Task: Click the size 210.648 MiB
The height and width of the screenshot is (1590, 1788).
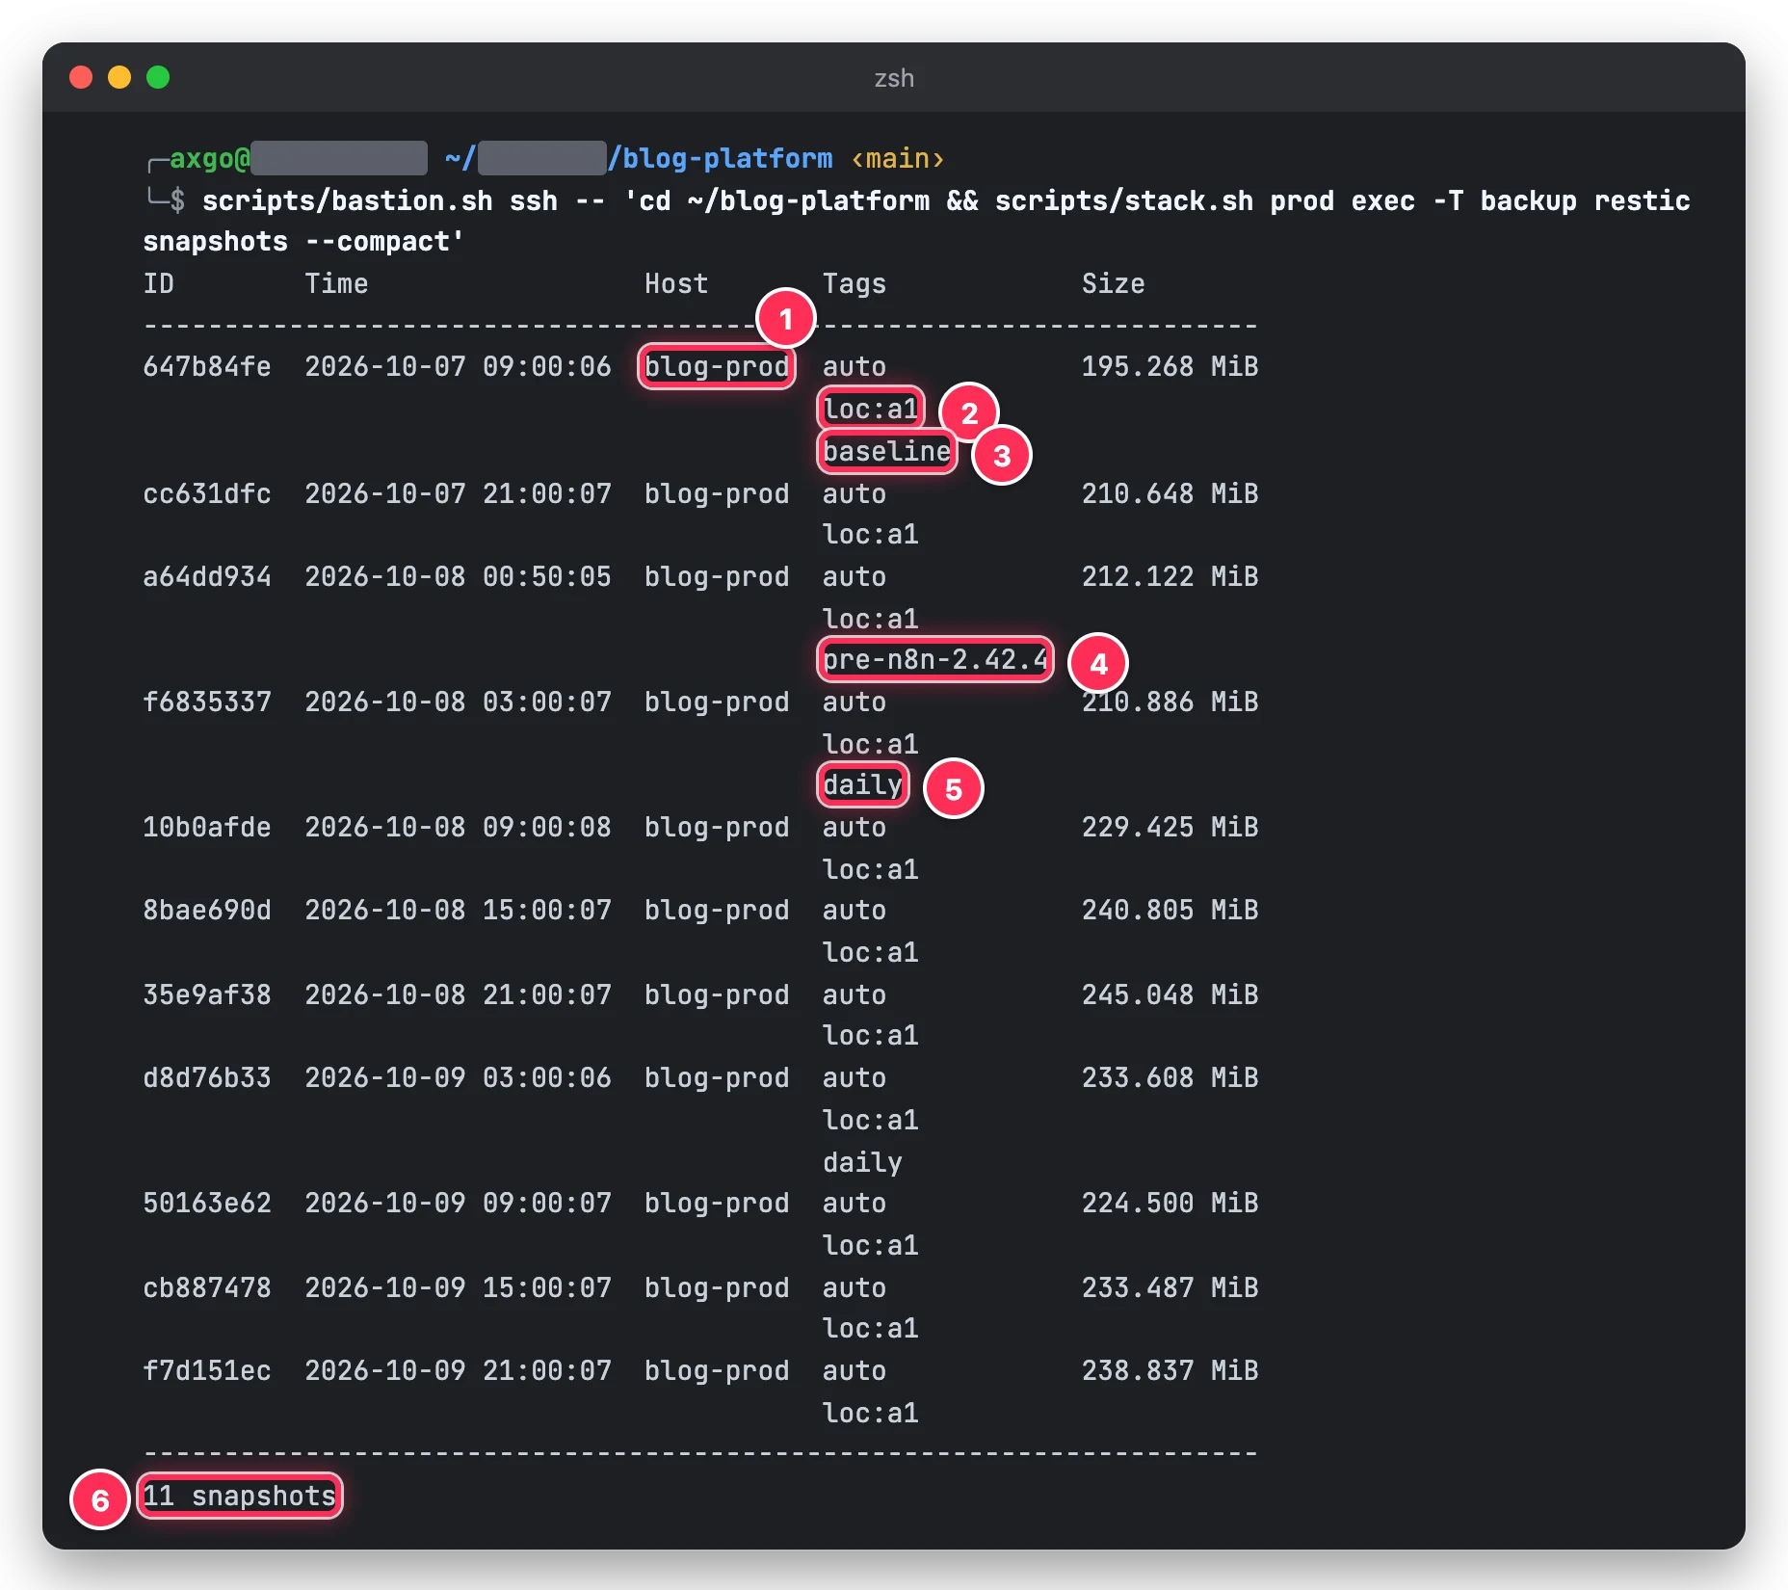Action: [x=1170, y=493]
